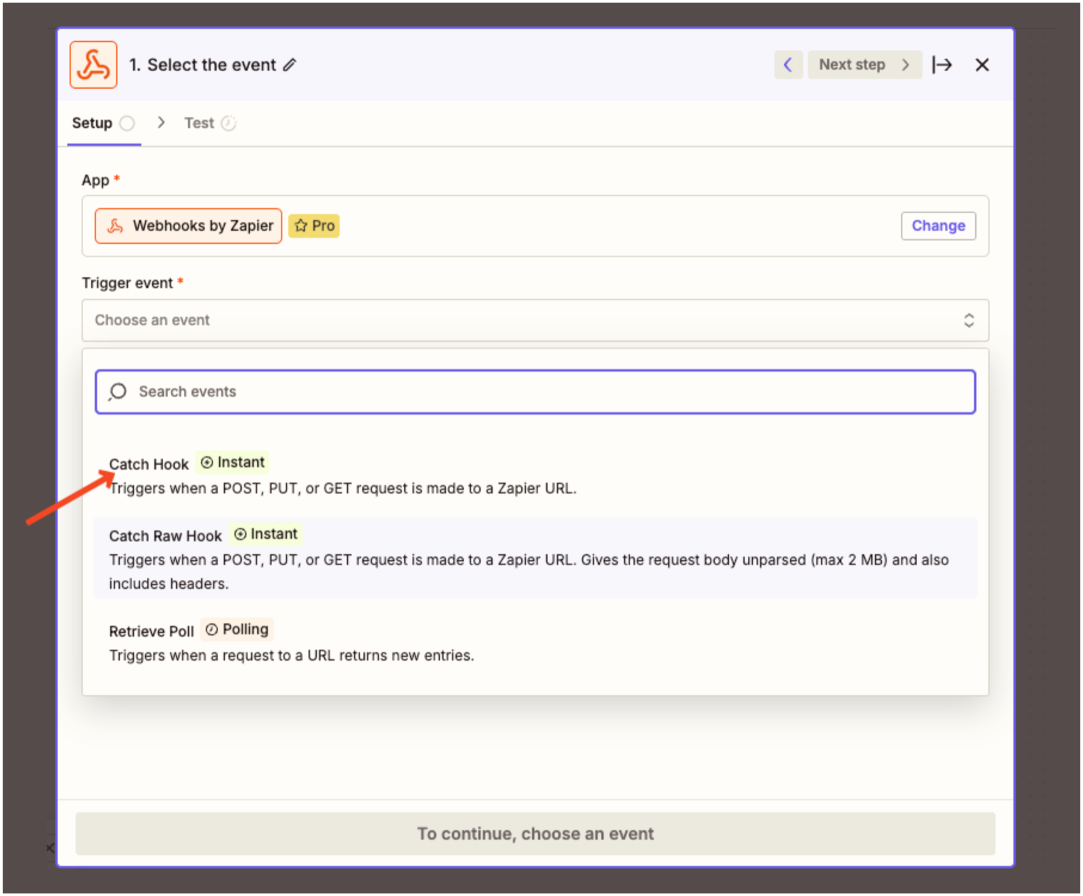Select the Catch Raw Hook event
Viewport: 1083px width, 896px height.
click(535, 558)
